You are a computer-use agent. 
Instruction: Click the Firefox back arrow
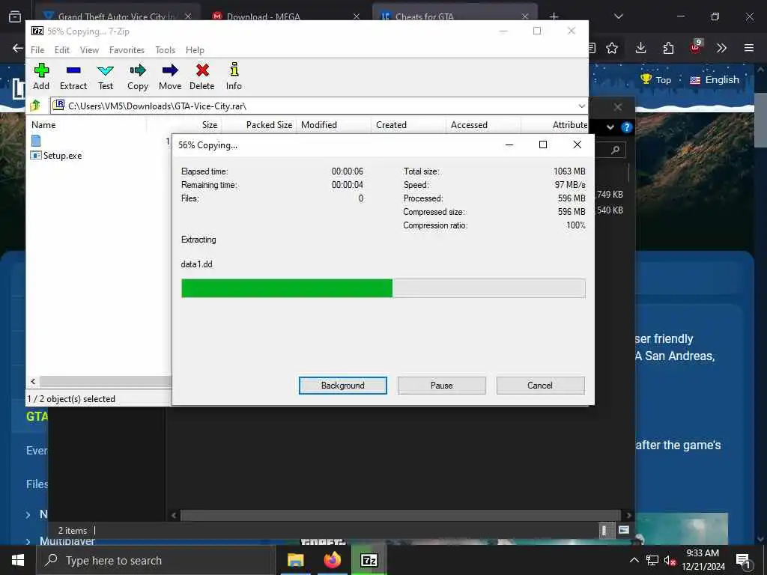18,48
